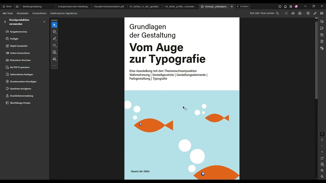Jump to page 1 indicator
Viewport: 326px width, 183px height.
322,134
